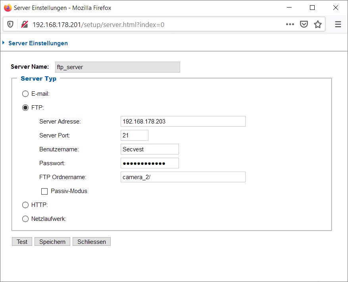Select the E-mail server type radio button
This screenshot has height=282, width=348.
click(x=25, y=94)
